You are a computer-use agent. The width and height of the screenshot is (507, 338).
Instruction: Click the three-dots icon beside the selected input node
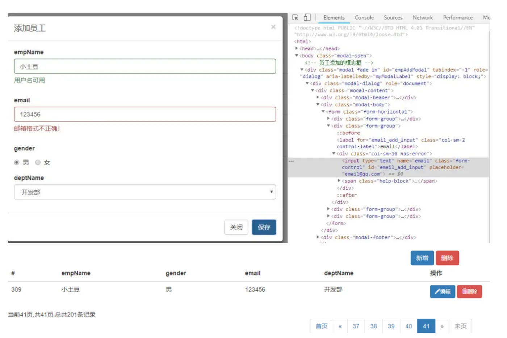[291, 161]
